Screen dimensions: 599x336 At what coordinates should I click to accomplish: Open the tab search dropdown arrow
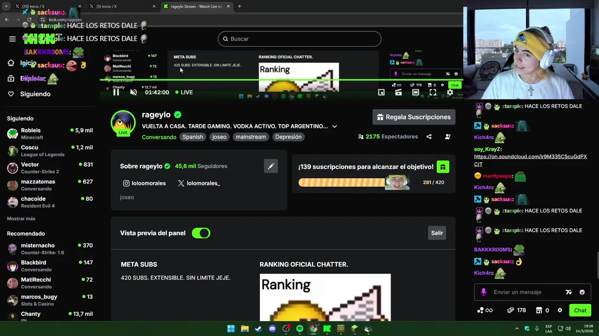pyautogui.click(x=6, y=7)
